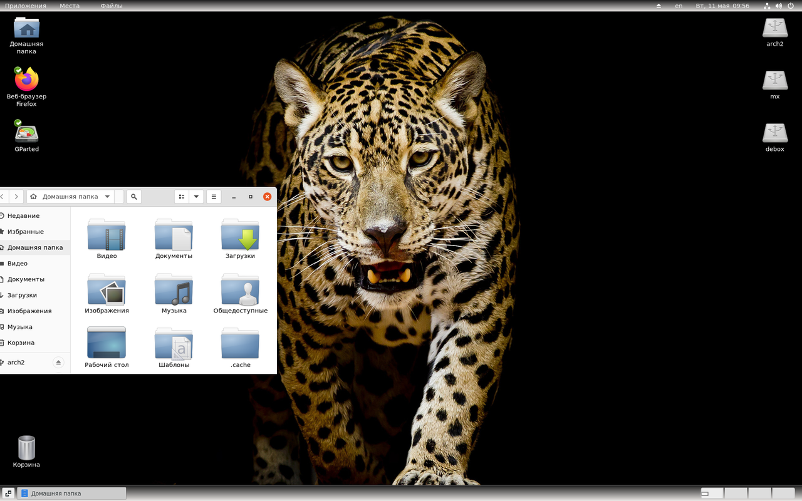Open Корзина in the sidebar
802x501 pixels.
coord(35,343)
